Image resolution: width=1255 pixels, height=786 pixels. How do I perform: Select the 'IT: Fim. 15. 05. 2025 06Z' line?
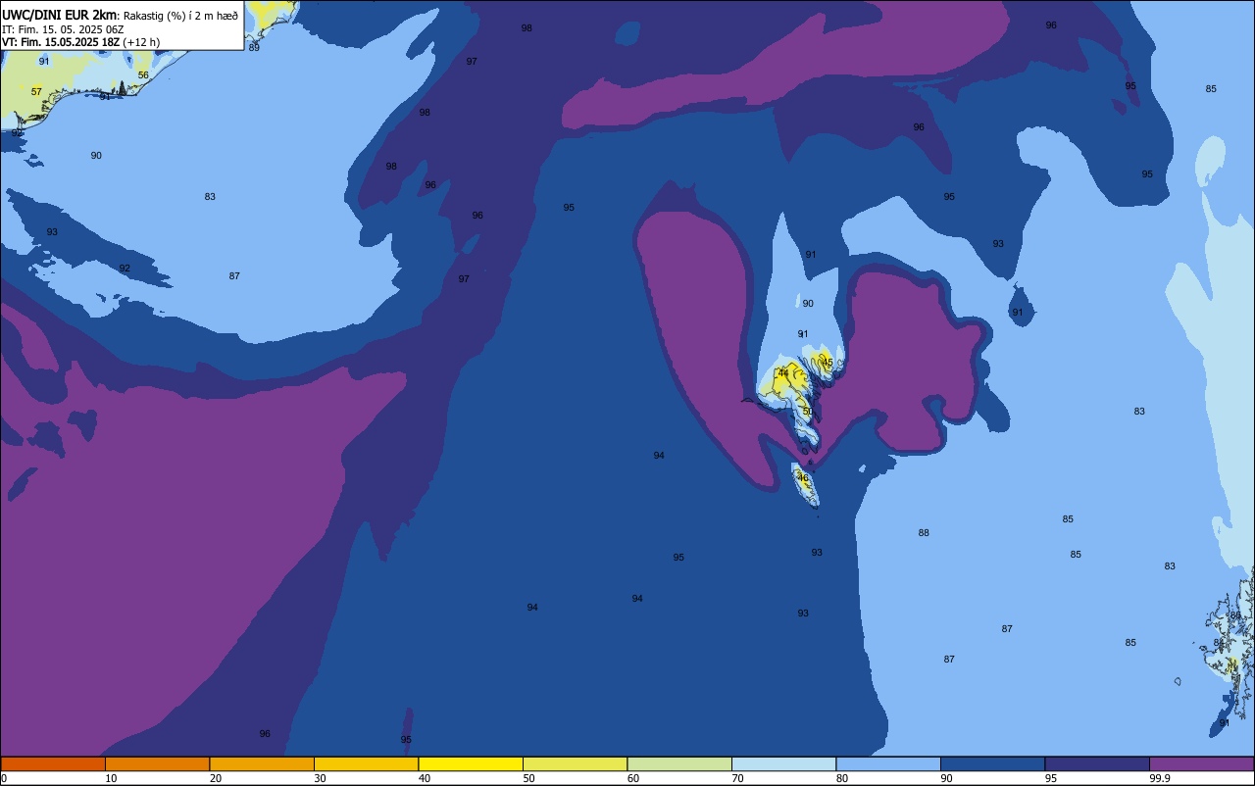pos(63,29)
